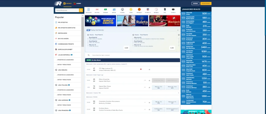Select the Béisbol baseball icon

(156, 10)
